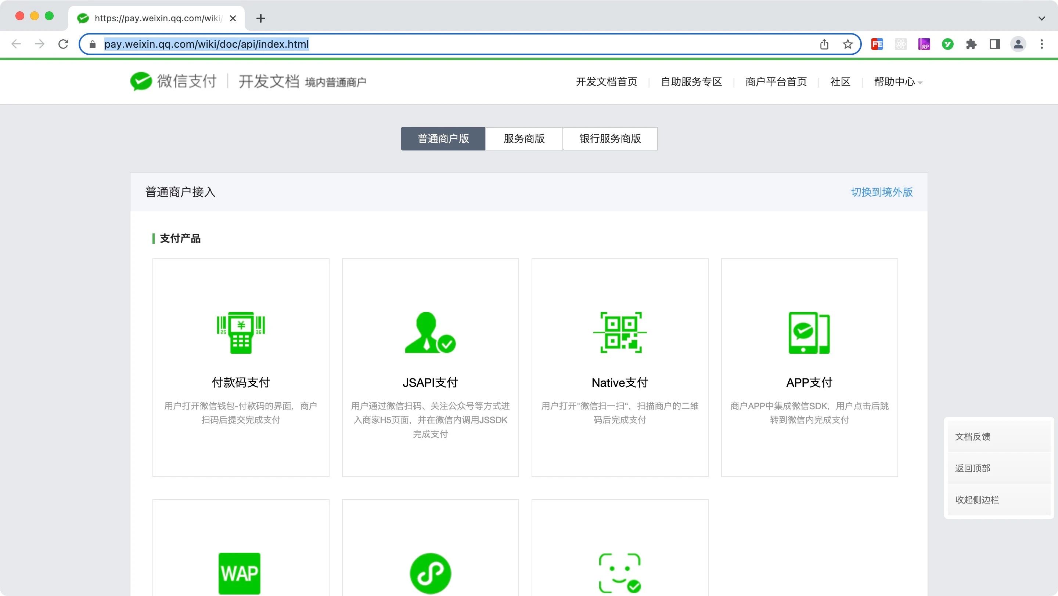Click the APP支付 card description text
This screenshot has width=1058, height=596.
coord(809,413)
